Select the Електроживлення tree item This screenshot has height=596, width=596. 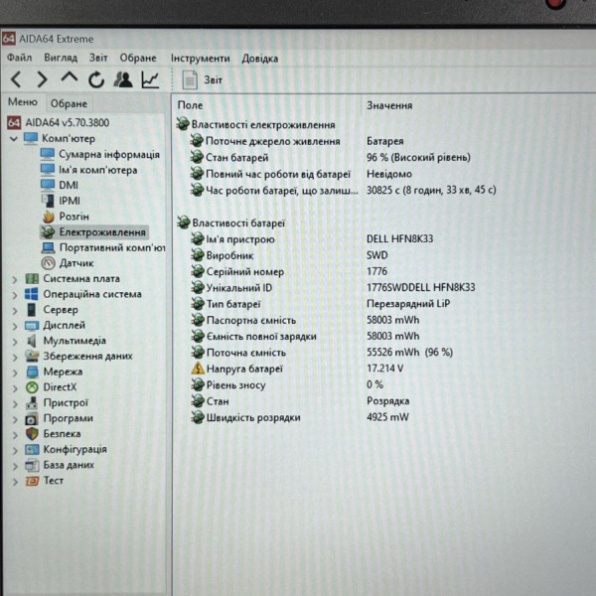click(x=93, y=231)
